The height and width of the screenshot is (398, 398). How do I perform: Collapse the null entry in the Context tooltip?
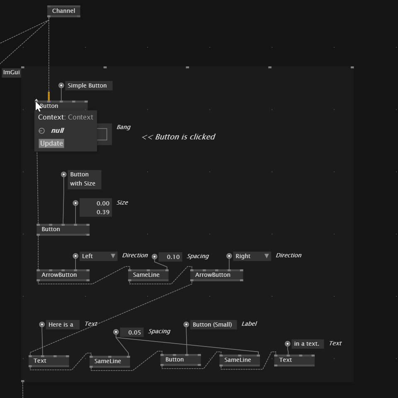tap(41, 131)
